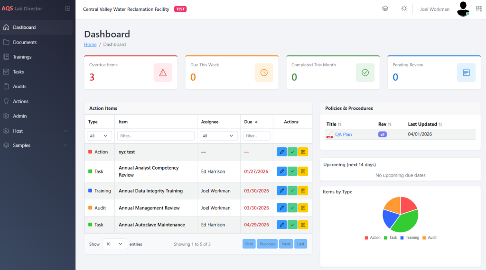
Task: Mark Annual Analyst Competency Review complete
Action: click(x=292, y=171)
